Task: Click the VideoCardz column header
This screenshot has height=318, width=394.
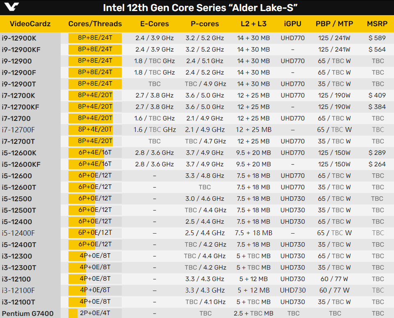Action: coord(30,24)
